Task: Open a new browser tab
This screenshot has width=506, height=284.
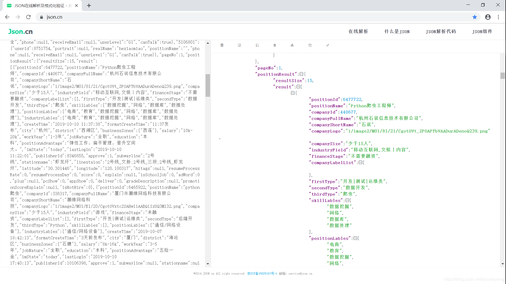Action: [x=89, y=6]
